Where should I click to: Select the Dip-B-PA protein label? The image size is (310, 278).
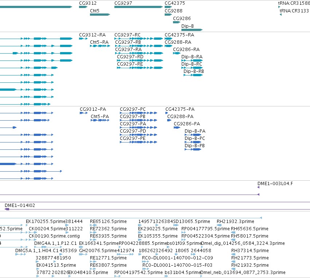[195, 131]
